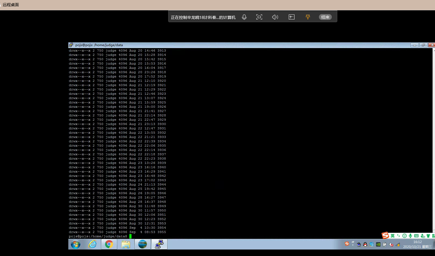This screenshot has width=435, height=256.
Task: Toggle Sogou punctuation mode button
Action: pyautogui.click(x=398, y=235)
